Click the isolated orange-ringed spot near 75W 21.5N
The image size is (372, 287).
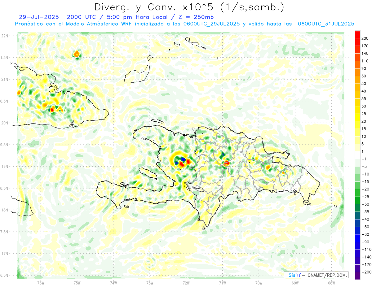tap(77, 54)
